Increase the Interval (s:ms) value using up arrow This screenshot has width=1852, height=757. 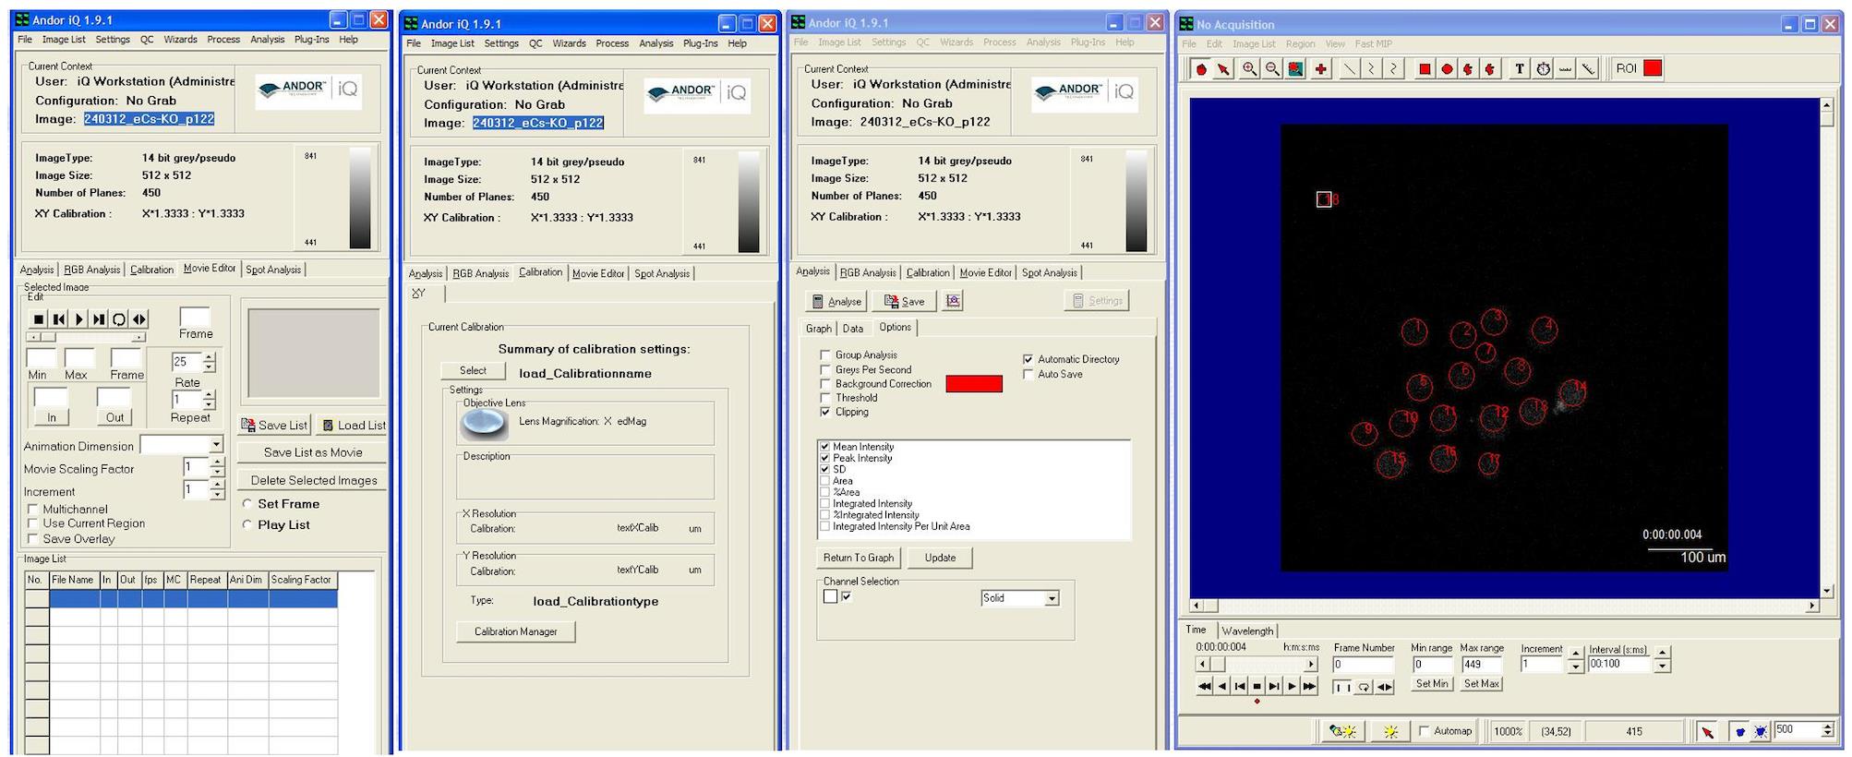[1662, 653]
